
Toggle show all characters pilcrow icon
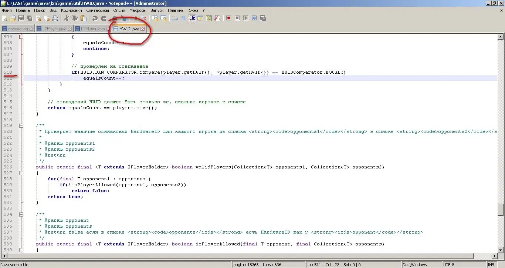(x=183, y=18)
